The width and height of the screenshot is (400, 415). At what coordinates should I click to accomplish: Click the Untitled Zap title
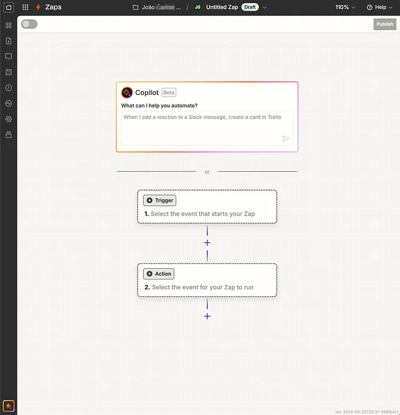(x=222, y=7)
